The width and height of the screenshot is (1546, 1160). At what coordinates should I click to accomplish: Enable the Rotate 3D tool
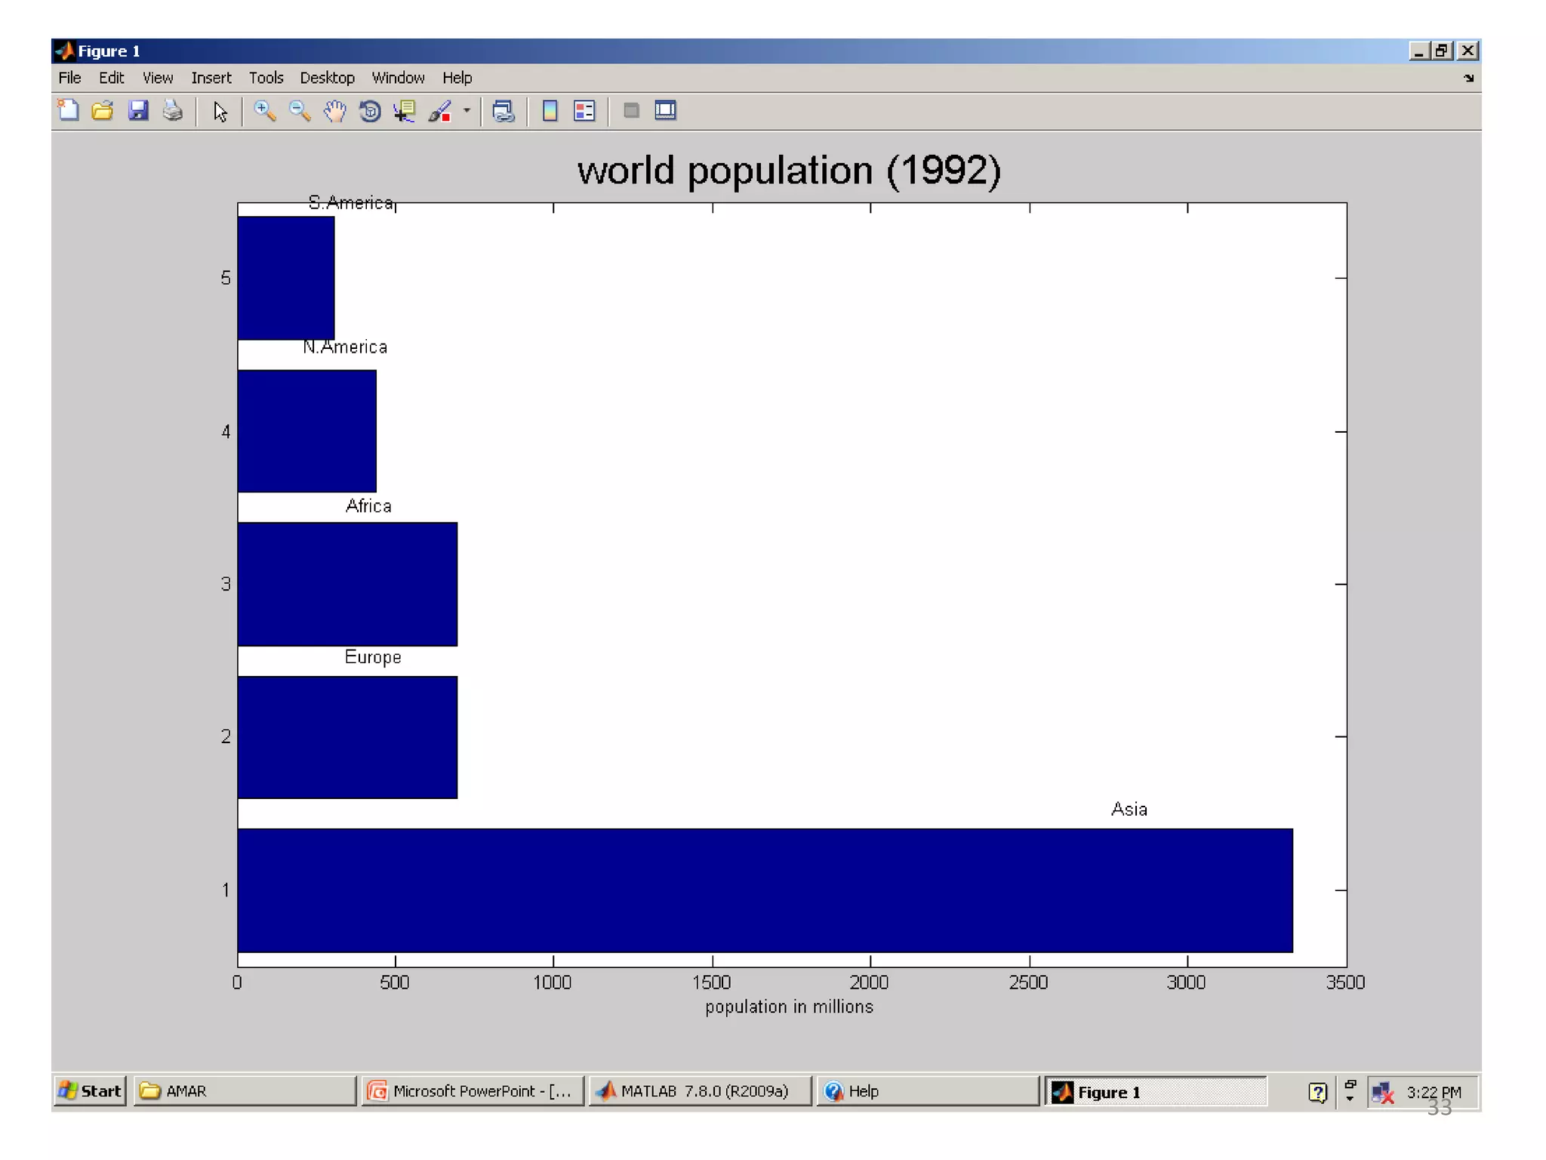pyautogui.click(x=370, y=111)
